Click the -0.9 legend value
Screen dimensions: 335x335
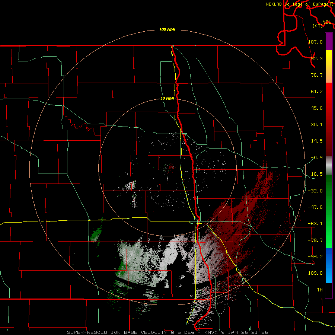[317, 158]
